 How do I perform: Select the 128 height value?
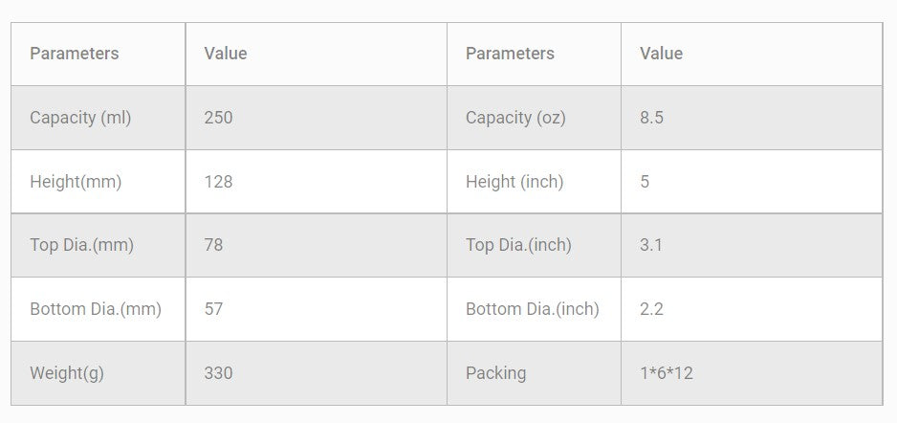[x=218, y=182]
